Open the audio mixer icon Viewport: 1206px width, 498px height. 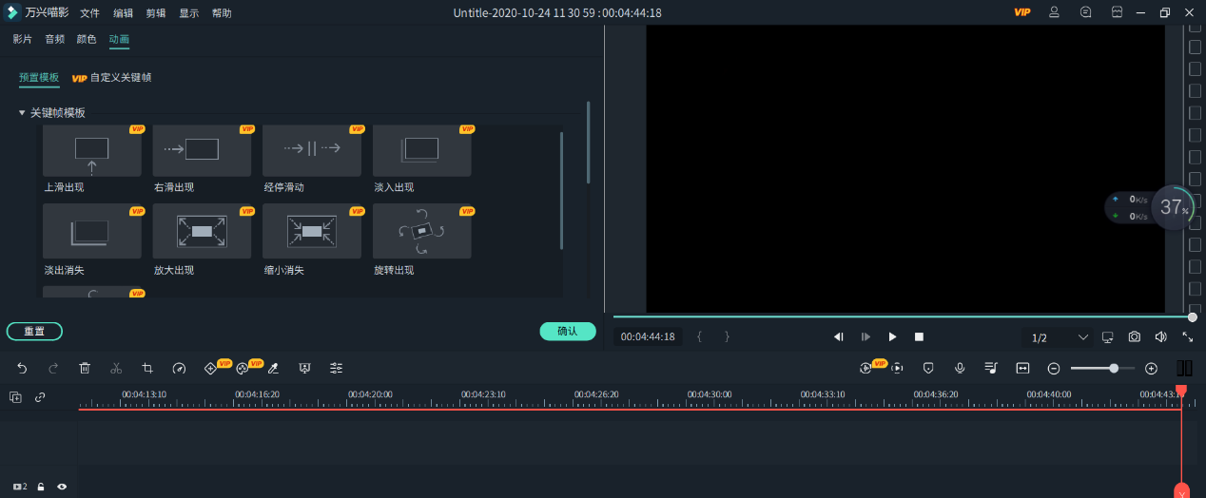click(x=991, y=368)
